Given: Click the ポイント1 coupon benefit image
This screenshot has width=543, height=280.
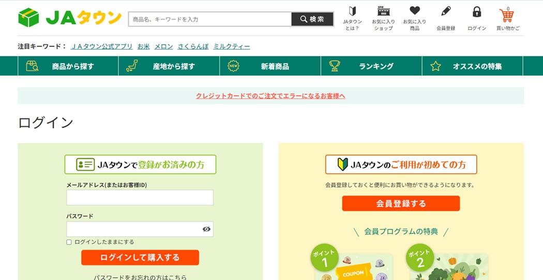Looking at the screenshot, I should [x=352, y=262].
